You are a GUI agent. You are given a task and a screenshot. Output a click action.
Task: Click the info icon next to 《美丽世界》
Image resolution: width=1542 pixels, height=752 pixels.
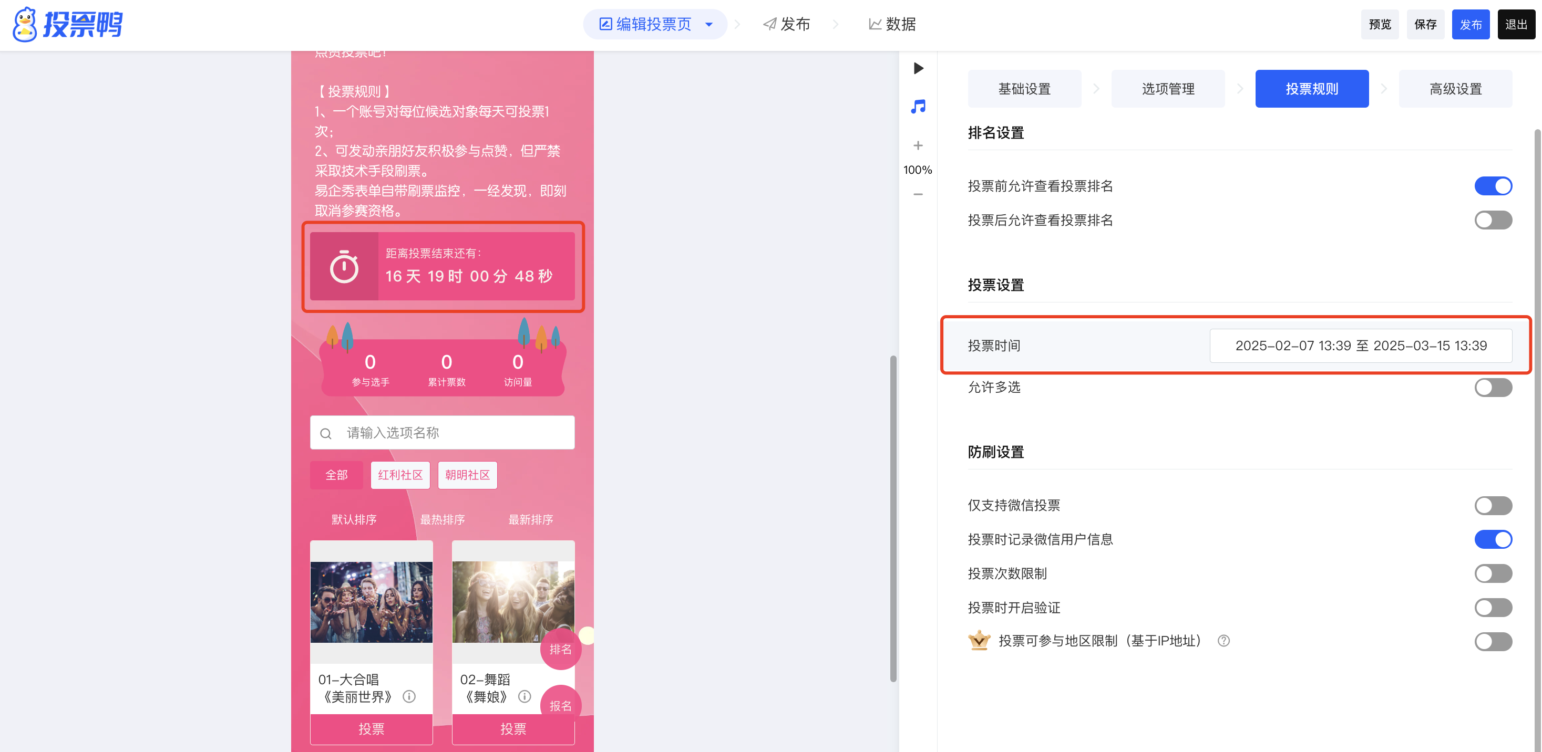coord(409,696)
